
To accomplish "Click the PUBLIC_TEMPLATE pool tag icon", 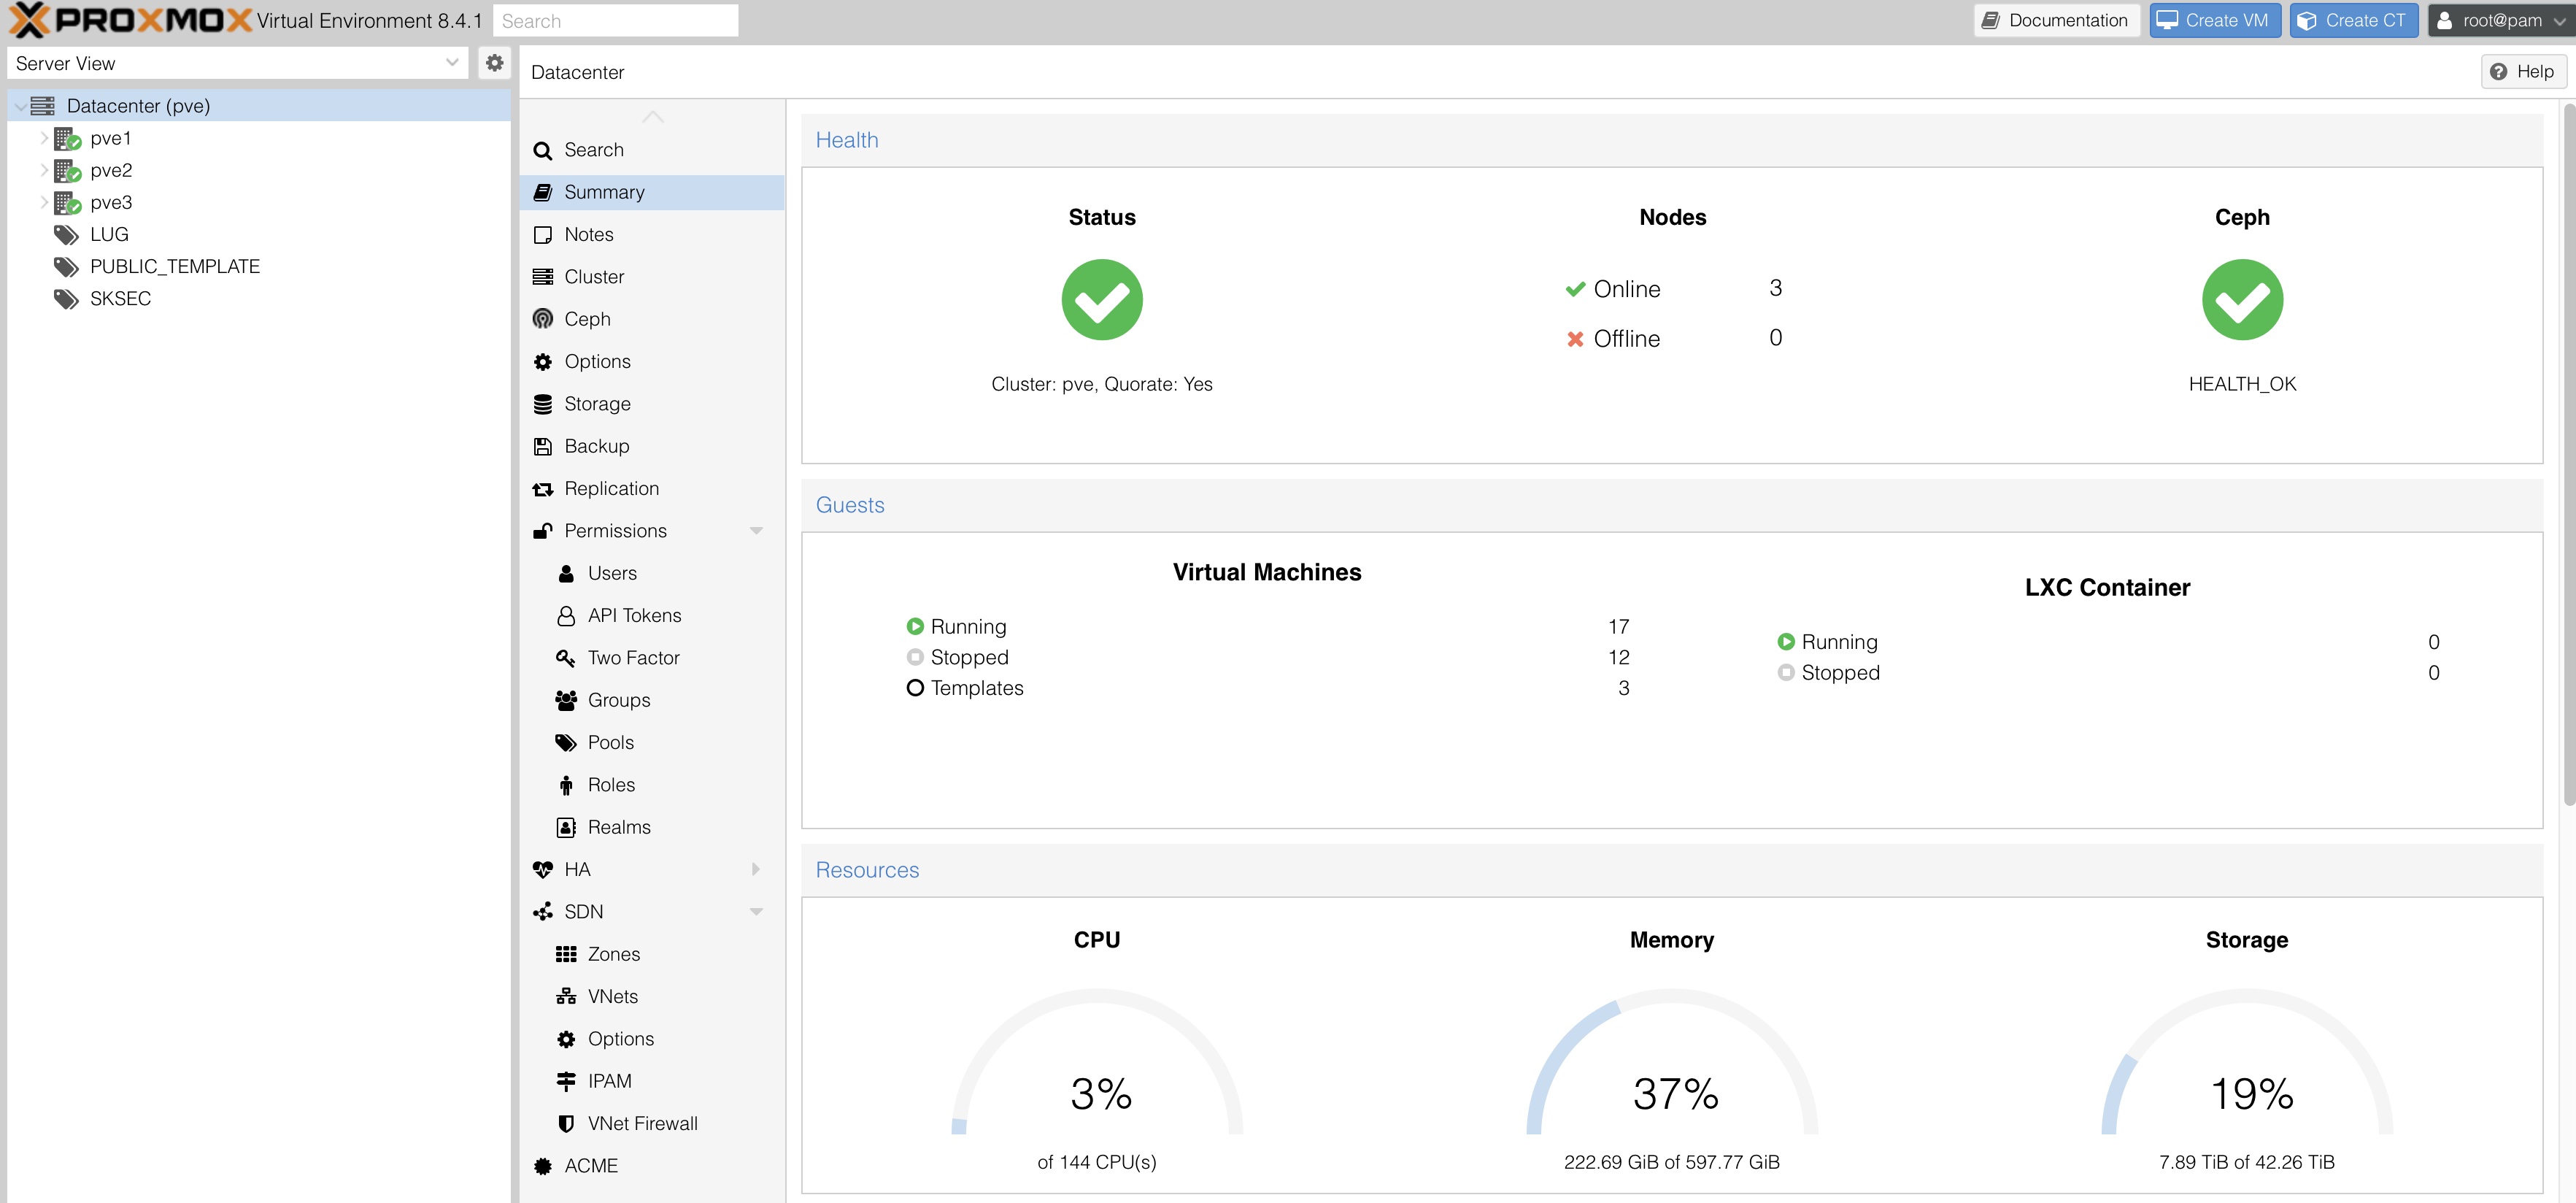I will coord(66,266).
